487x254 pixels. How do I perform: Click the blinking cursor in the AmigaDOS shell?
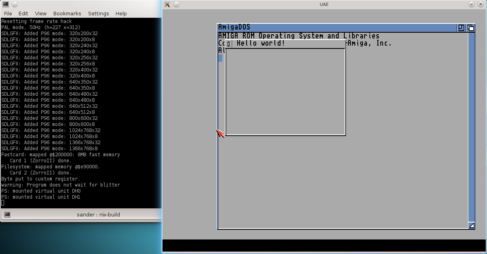(x=220, y=58)
